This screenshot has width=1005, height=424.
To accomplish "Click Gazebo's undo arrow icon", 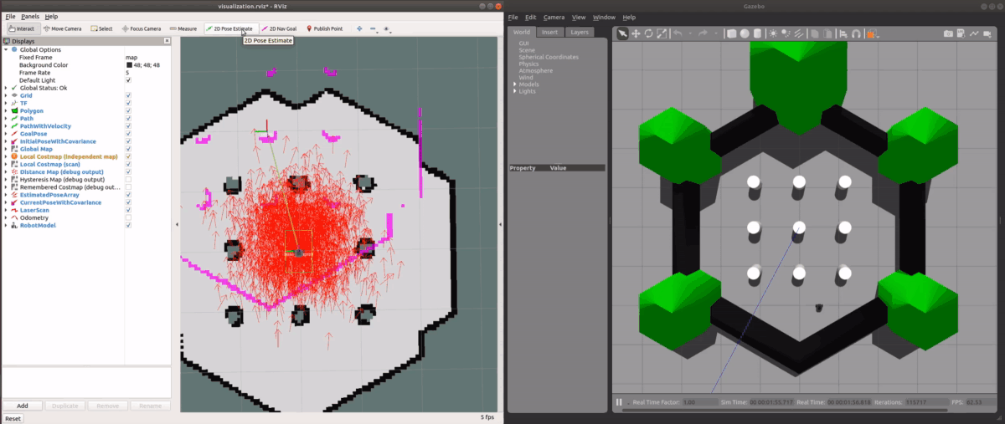I will tap(678, 33).
